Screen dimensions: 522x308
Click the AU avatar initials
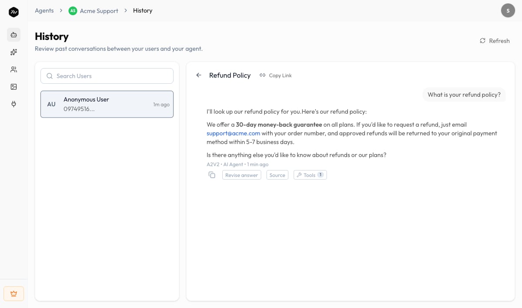click(51, 104)
